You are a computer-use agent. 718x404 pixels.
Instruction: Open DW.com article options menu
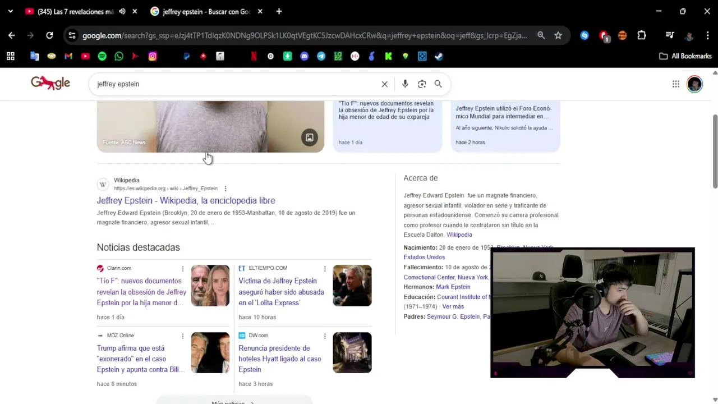click(324, 336)
